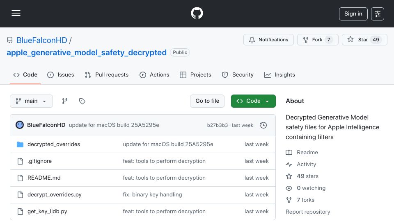
Task: Click the decrypt_overrides.py file icon
Action: 20,194
